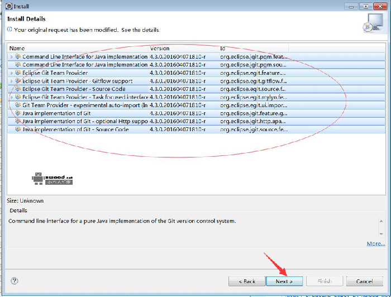Select Eclipse Git Team Provider - Source Code text
Screen dimensions: 391x297
pos(74,89)
